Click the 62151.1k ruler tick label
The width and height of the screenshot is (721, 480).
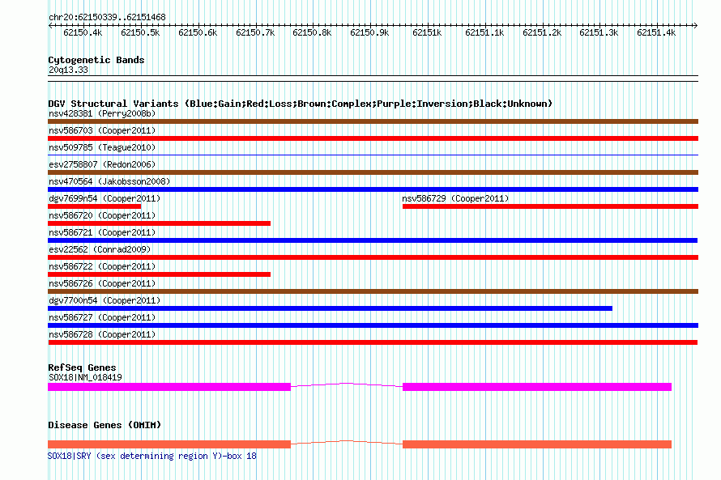click(x=484, y=32)
